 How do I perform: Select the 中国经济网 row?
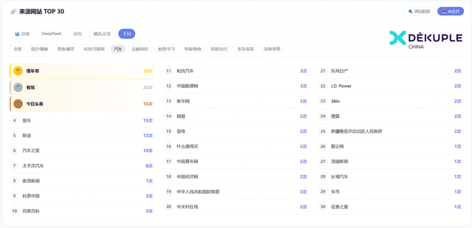click(236, 177)
